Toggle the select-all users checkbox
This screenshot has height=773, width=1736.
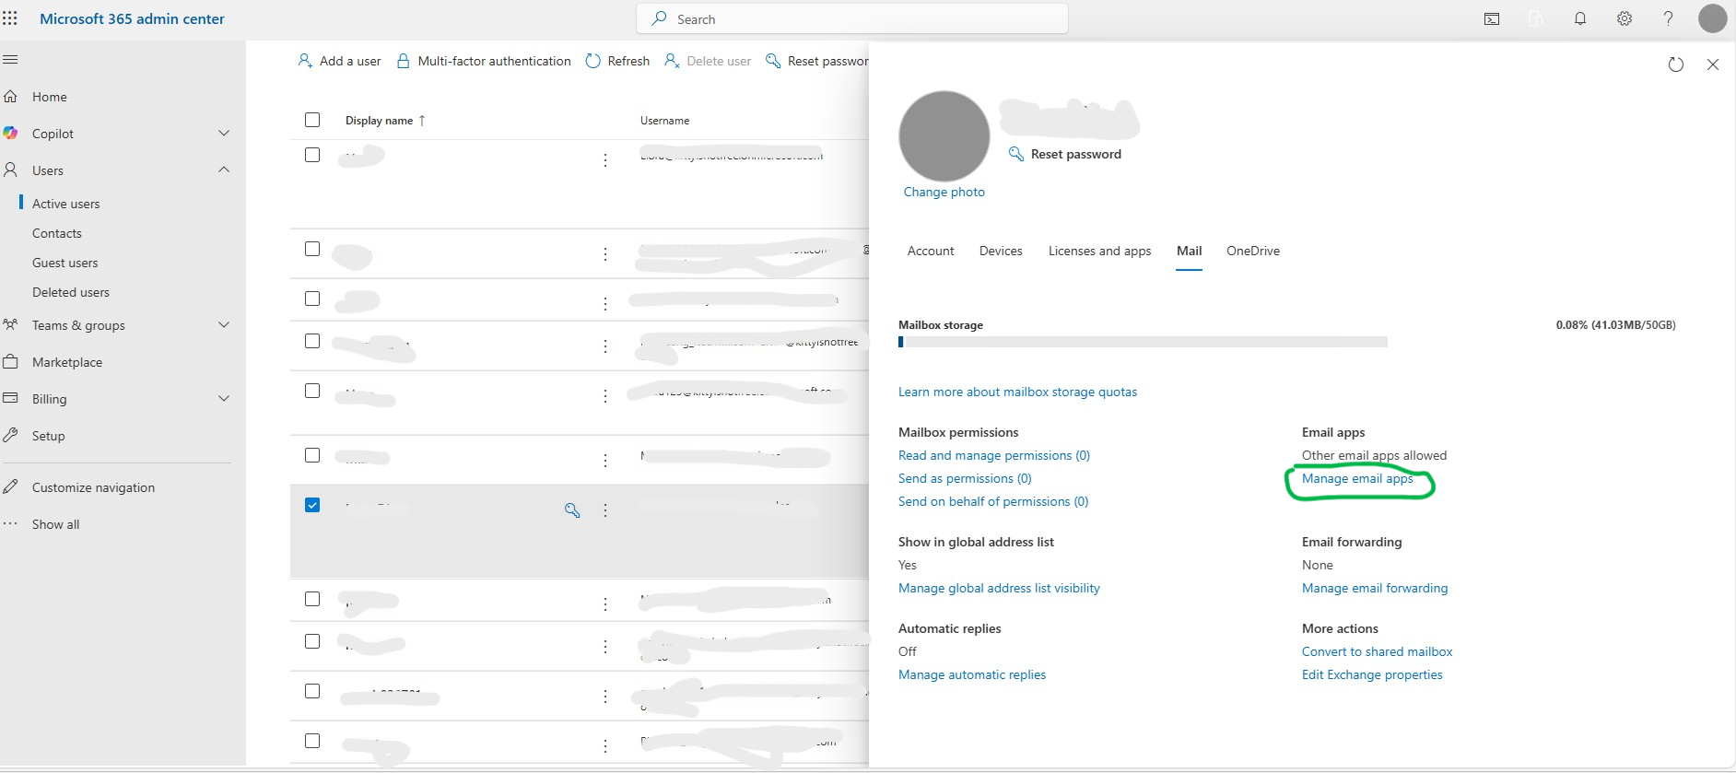(x=312, y=120)
